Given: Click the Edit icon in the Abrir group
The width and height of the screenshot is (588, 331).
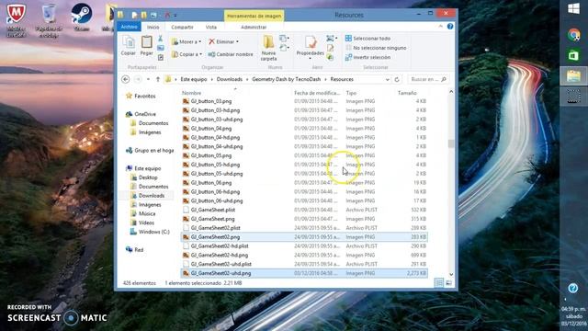Looking at the screenshot, I should (x=331, y=48).
